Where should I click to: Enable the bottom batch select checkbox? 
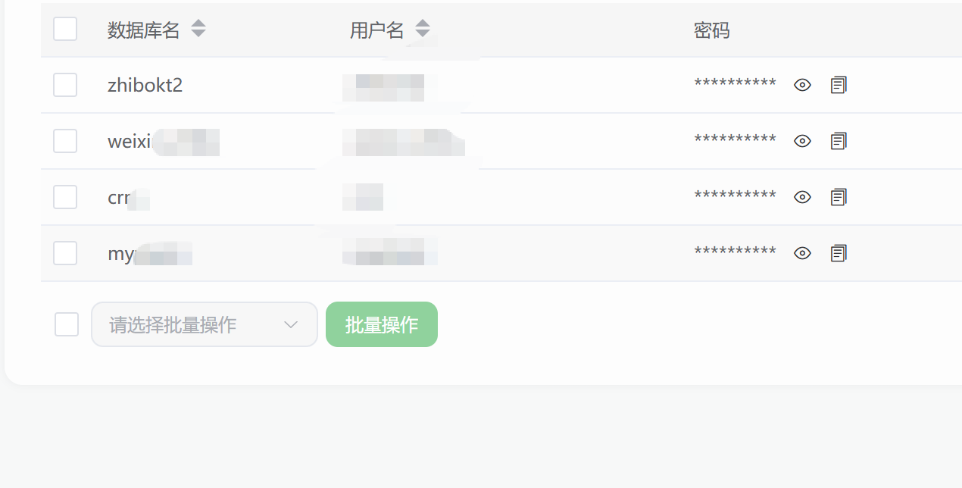[x=67, y=324]
